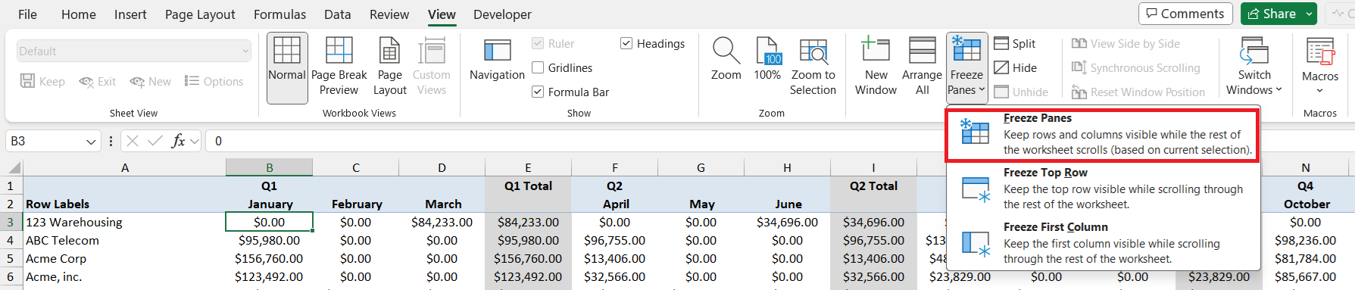1355x290 pixels.
Task: Expand the Switch Windows dropdown
Action: pyautogui.click(x=1254, y=67)
